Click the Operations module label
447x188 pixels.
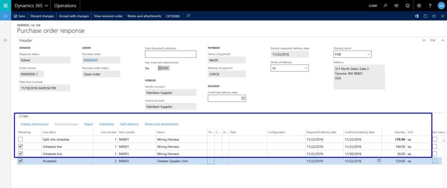[x=65, y=5]
